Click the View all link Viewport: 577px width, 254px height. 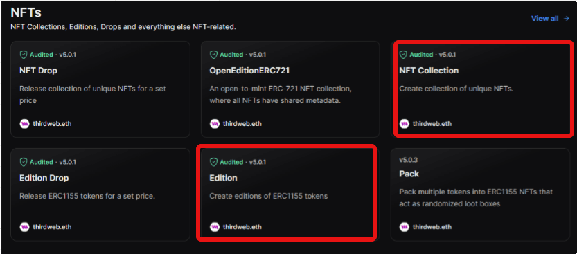[x=544, y=19]
